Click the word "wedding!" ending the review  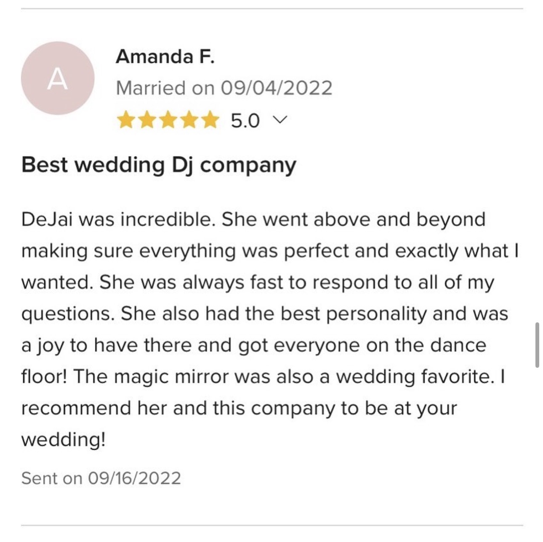tap(63, 440)
